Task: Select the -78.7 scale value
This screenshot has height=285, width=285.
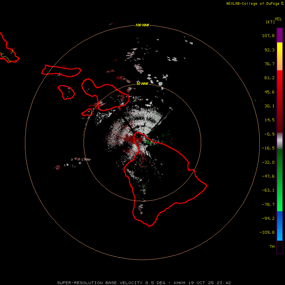Action: coord(268,205)
